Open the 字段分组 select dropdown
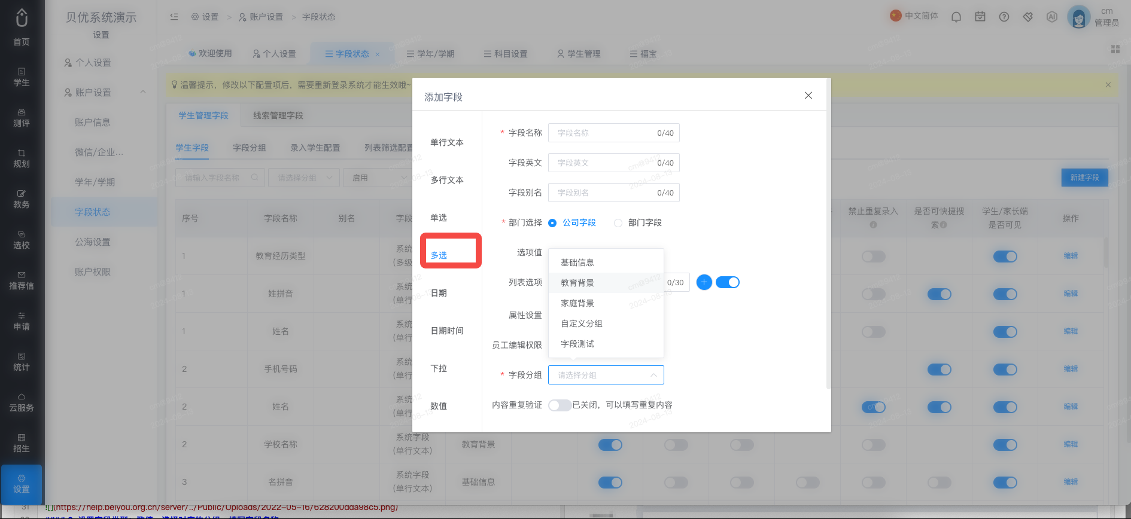 pos(606,375)
